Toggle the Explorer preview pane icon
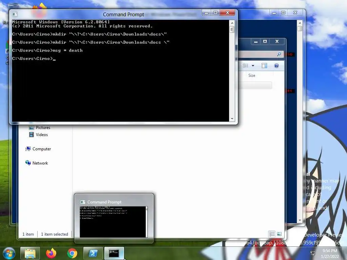The image size is (347, 260). [x=264, y=65]
